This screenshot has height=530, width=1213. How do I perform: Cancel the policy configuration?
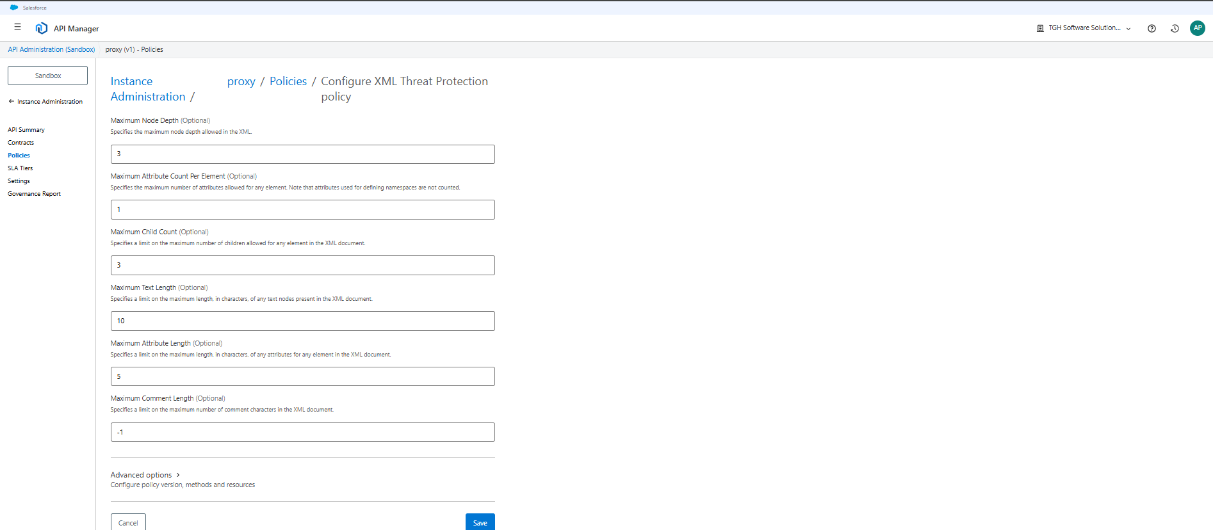128,522
